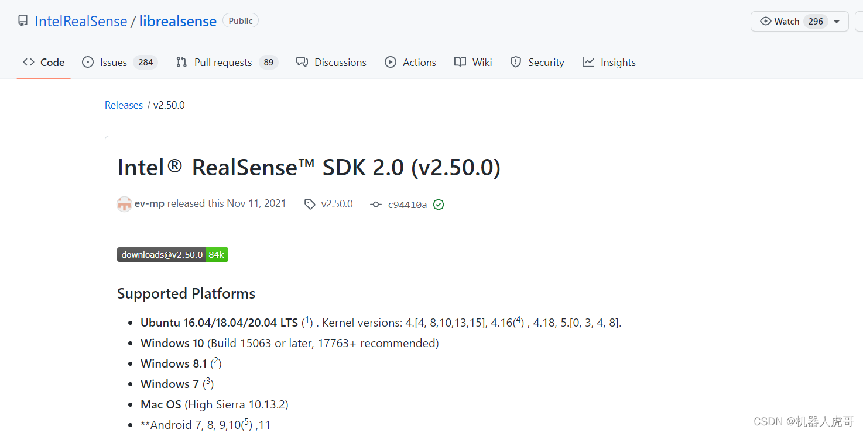Open the Discussions tab
The width and height of the screenshot is (863, 433).
331,62
